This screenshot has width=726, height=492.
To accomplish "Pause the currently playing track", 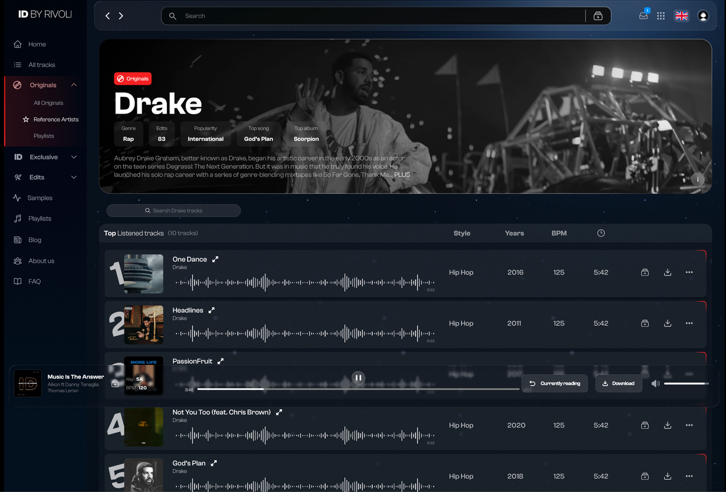I will pos(358,378).
